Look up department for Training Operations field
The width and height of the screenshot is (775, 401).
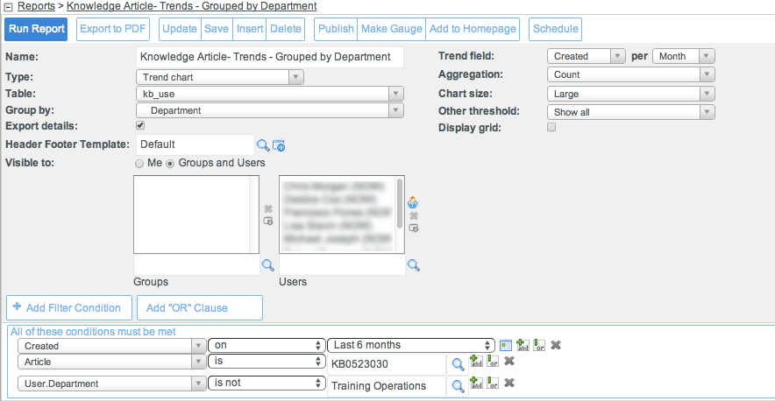[459, 386]
